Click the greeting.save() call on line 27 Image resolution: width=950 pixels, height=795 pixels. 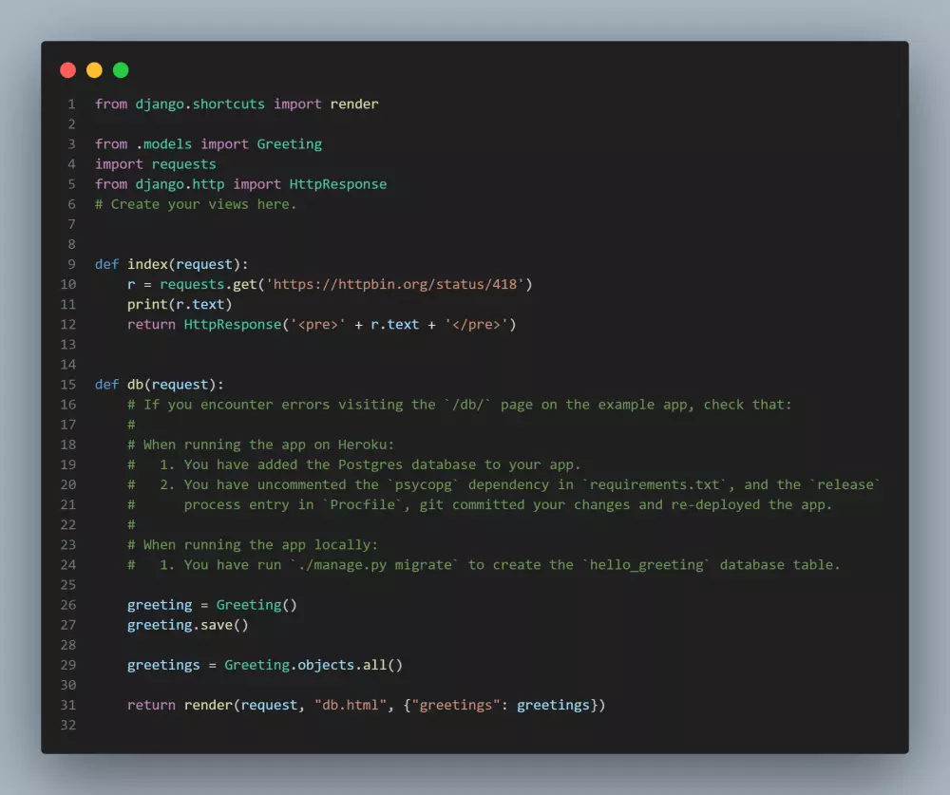(x=187, y=624)
